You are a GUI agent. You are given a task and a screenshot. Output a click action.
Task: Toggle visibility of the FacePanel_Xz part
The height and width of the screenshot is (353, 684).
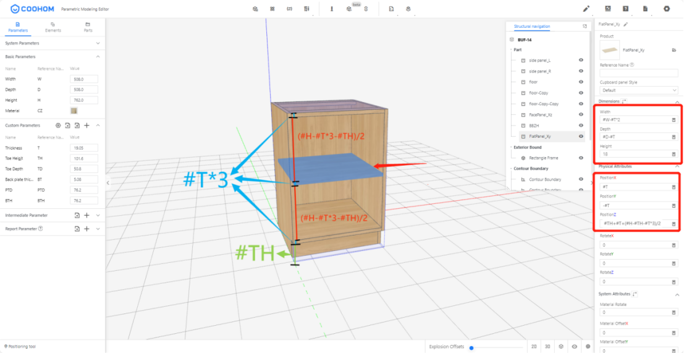(x=581, y=114)
